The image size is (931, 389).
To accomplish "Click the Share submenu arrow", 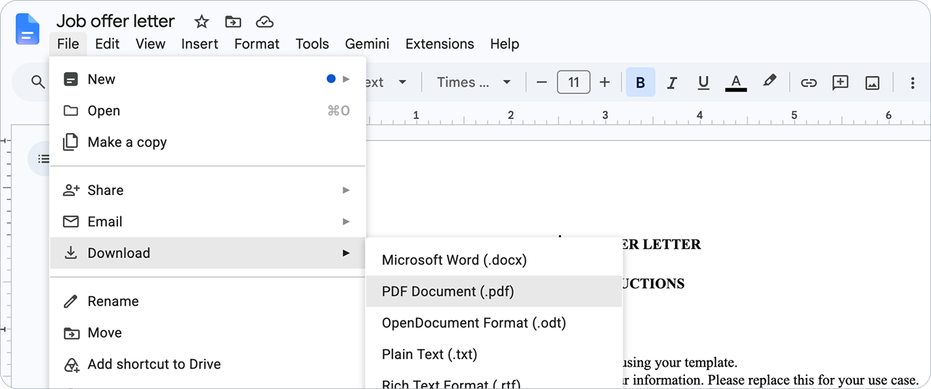I will tap(346, 190).
